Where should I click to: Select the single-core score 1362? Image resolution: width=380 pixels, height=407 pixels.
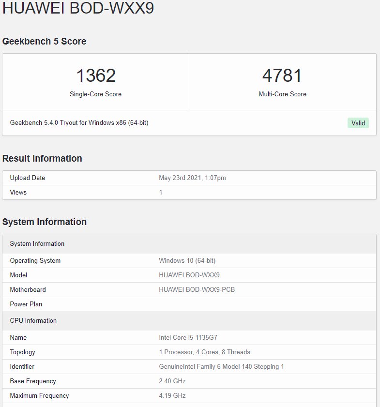[96, 75]
